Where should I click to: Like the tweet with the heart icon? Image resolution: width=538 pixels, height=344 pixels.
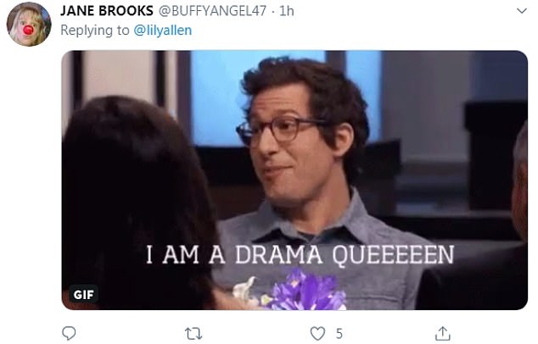[317, 333]
